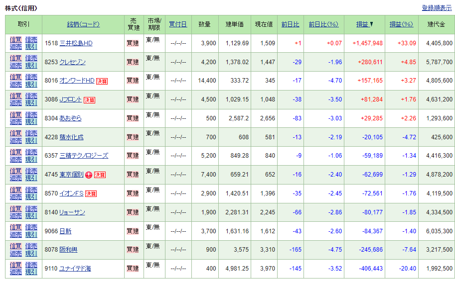Screen dimensions: 455x281
Task: Click 信買 in the イオンFS row
Action: tap(15, 190)
